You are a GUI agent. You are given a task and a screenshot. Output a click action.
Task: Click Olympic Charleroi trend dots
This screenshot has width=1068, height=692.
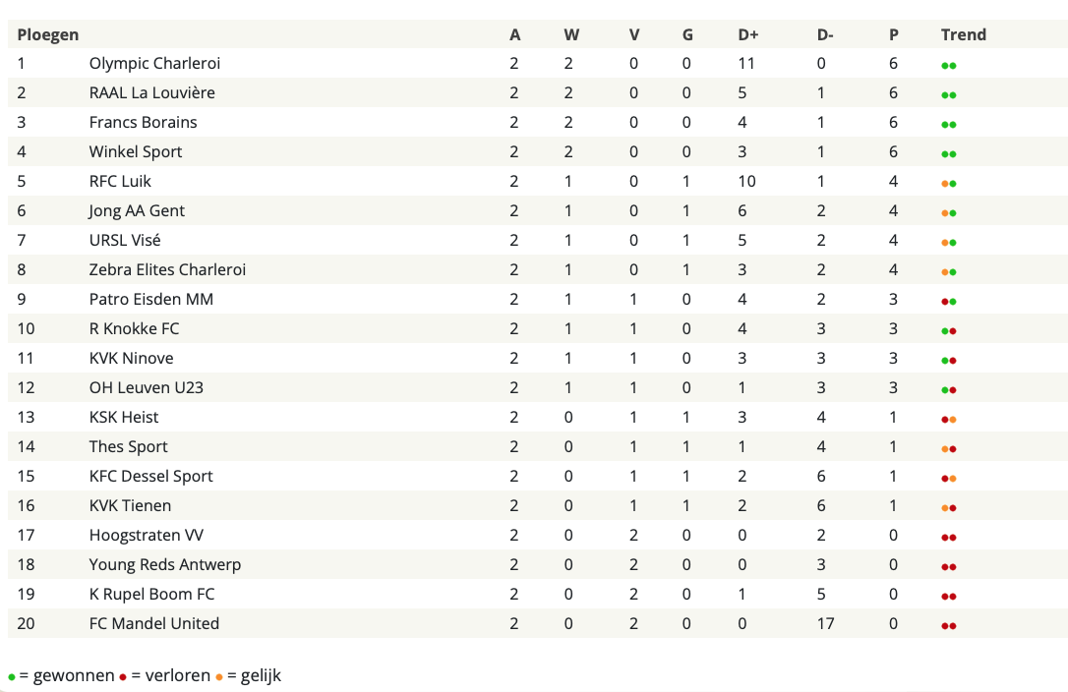pyautogui.click(x=949, y=66)
